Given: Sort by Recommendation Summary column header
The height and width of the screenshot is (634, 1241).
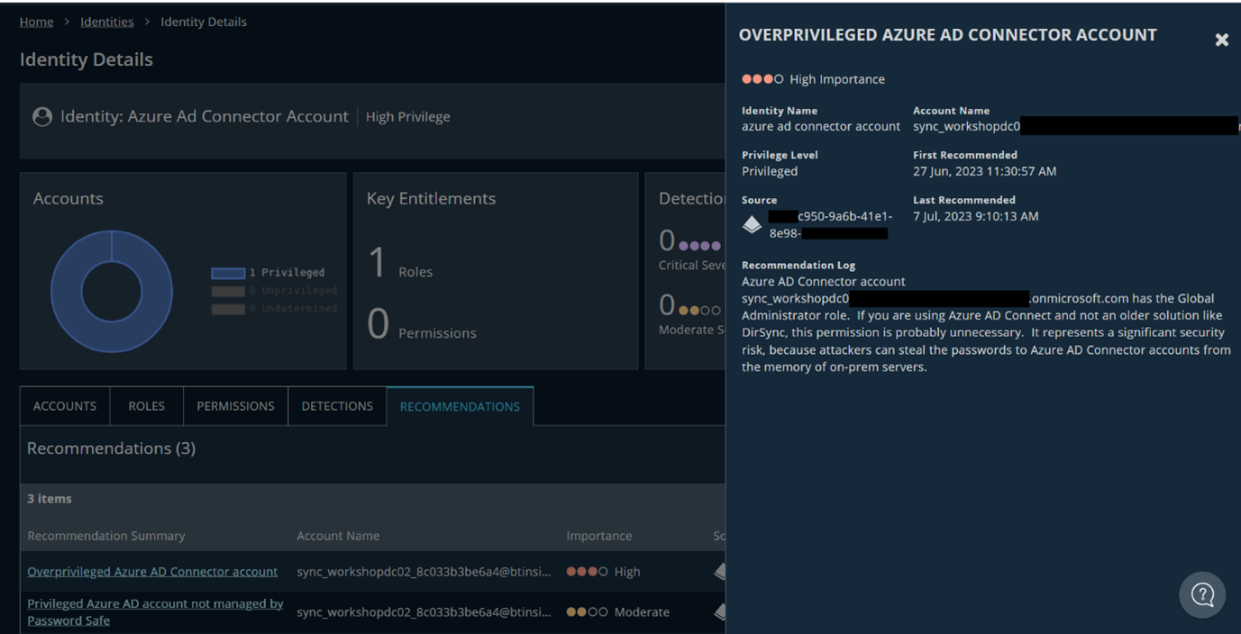Looking at the screenshot, I should (106, 536).
